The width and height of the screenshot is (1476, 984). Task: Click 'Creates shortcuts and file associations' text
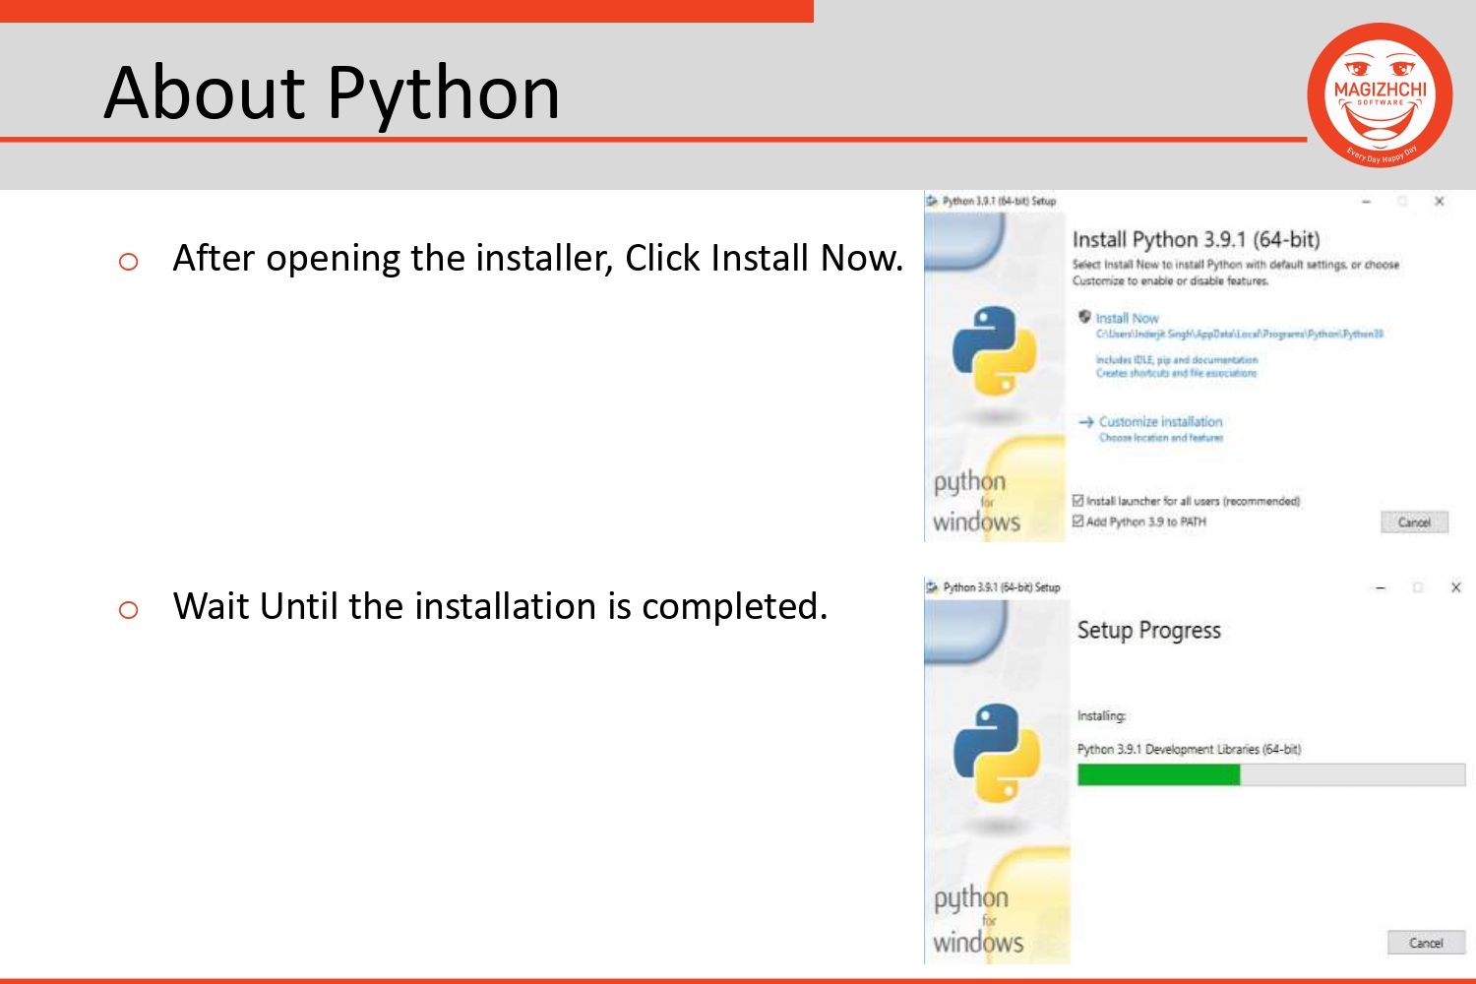coord(1176,373)
